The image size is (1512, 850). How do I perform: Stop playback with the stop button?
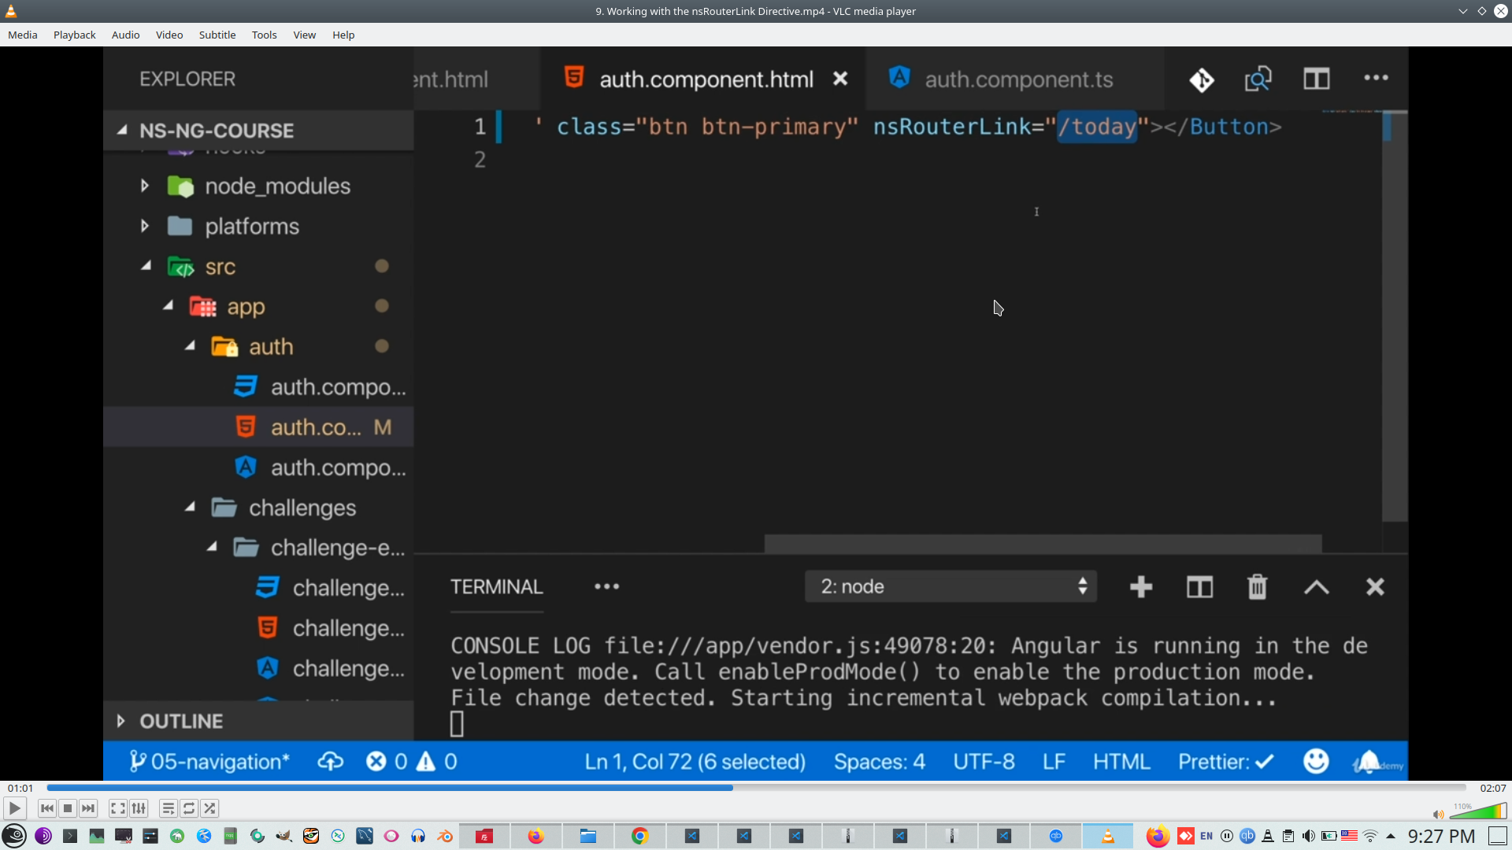[x=68, y=808]
